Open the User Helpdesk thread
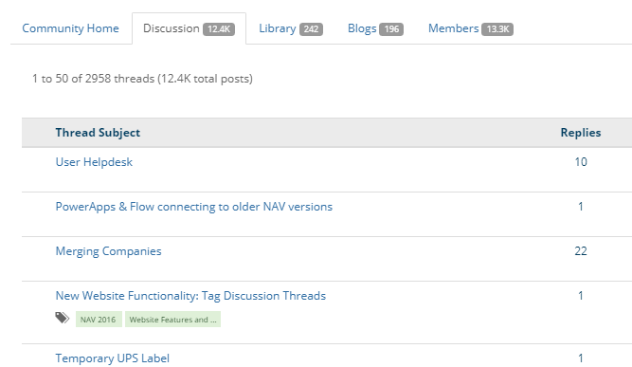Image resolution: width=632 pixels, height=367 pixels. (x=94, y=162)
